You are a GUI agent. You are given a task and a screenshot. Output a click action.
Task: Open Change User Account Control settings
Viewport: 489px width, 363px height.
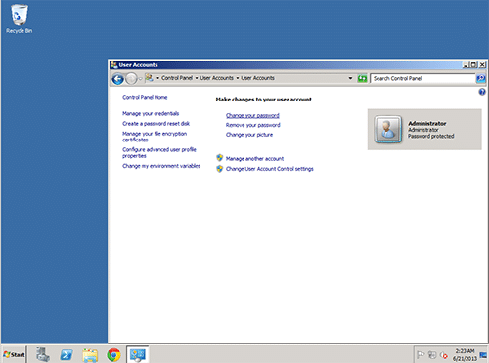pos(270,169)
